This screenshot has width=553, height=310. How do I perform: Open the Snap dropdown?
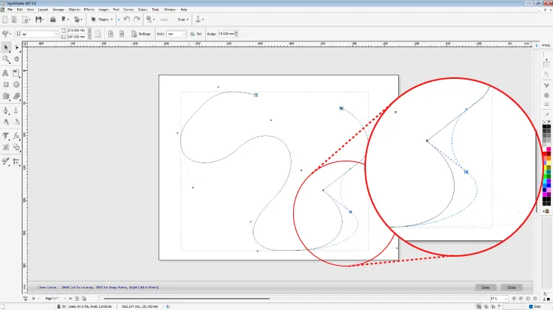point(183,20)
